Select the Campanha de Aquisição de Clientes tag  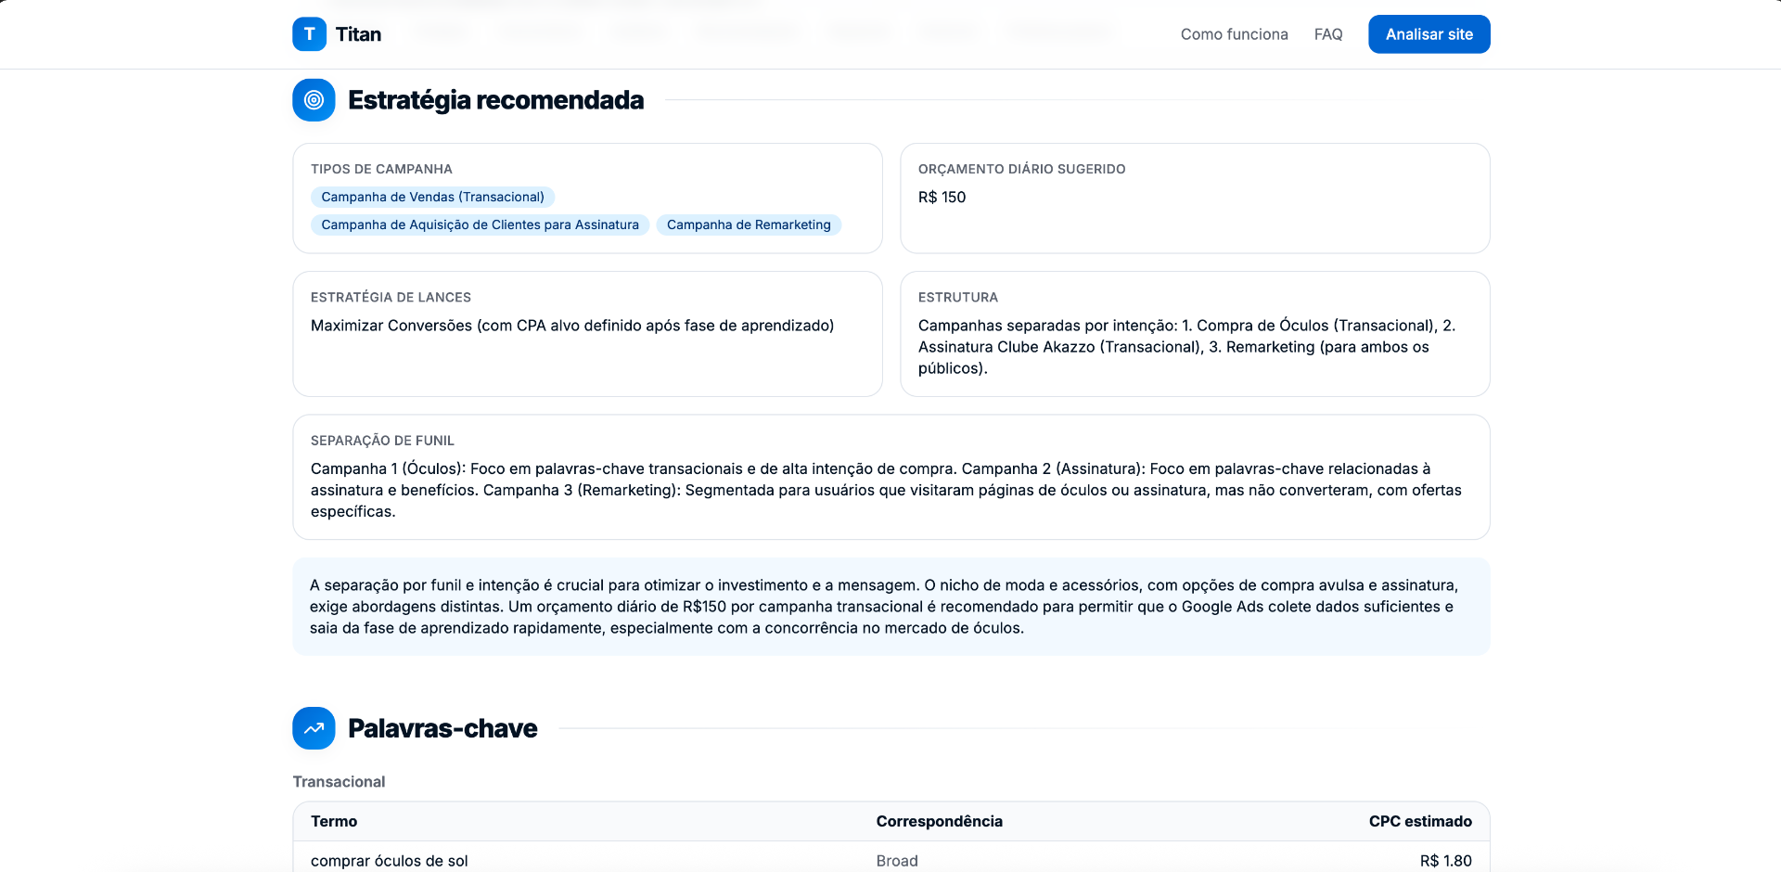(x=480, y=224)
